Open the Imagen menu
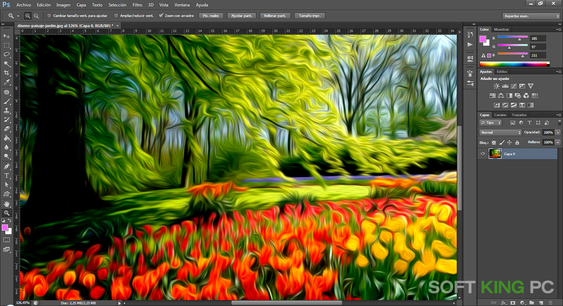 coord(63,5)
